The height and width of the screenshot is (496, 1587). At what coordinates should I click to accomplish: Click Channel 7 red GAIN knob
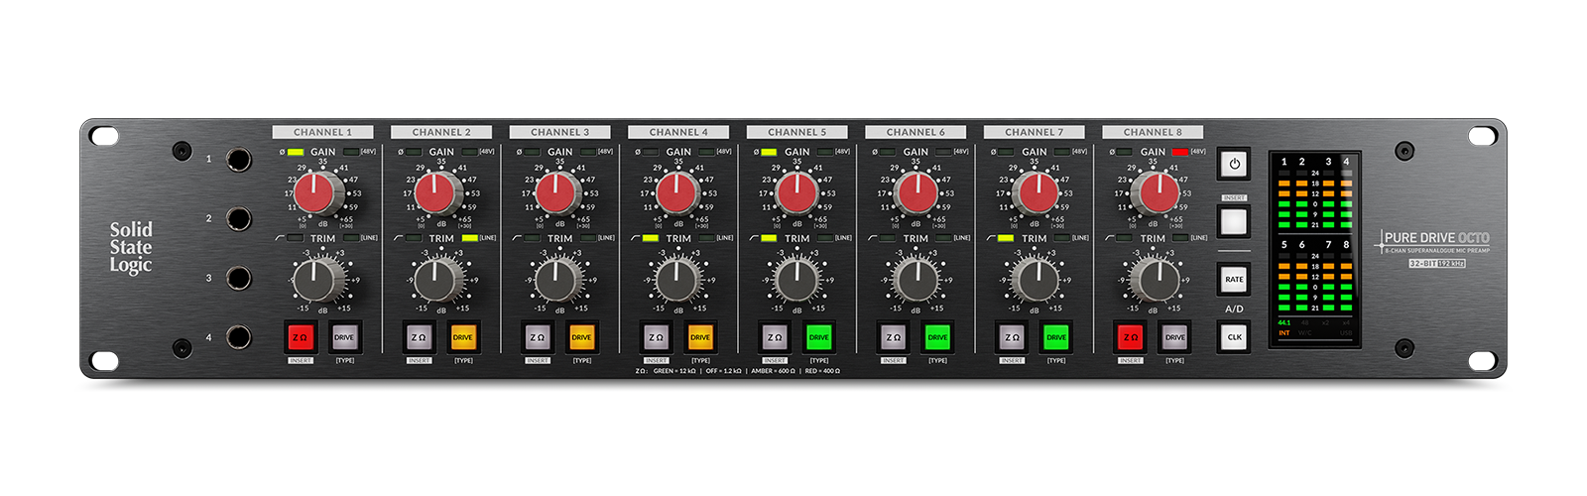click(1036, 193)
